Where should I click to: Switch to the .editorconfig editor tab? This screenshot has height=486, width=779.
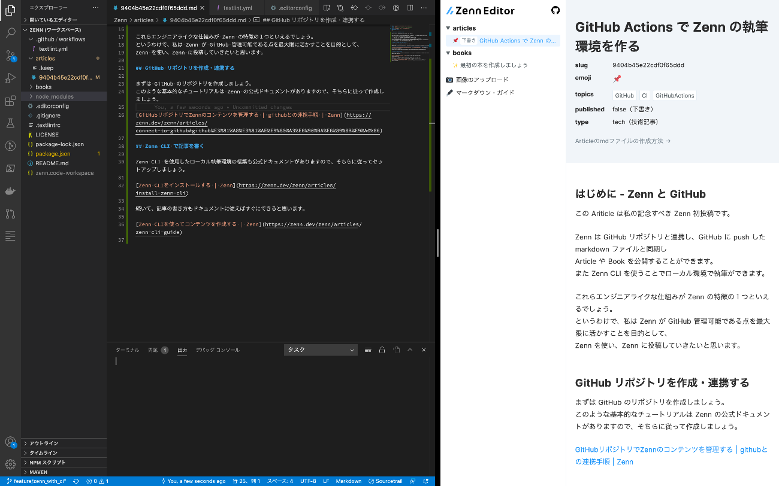[x=291, y=8]
